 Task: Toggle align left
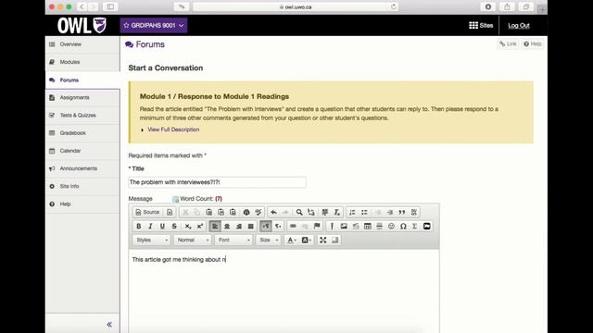pyautogui.click(x=215, y=226)
